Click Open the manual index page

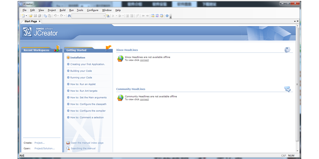[87, 143]
